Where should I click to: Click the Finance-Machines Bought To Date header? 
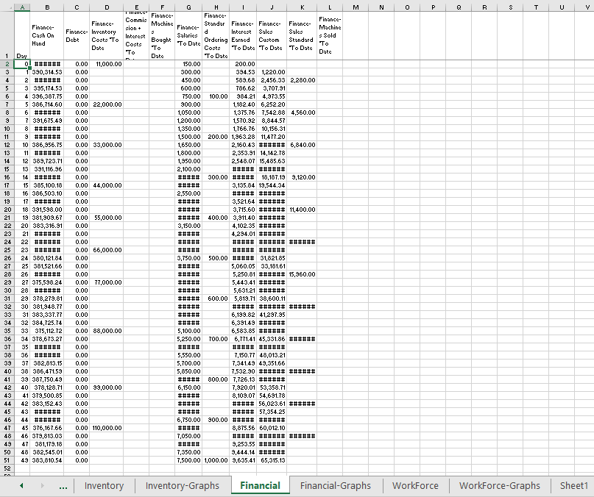click(162, 35)
